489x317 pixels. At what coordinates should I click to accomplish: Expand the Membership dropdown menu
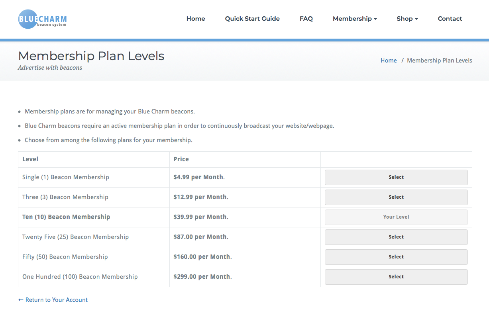click(x=355, y=19)
